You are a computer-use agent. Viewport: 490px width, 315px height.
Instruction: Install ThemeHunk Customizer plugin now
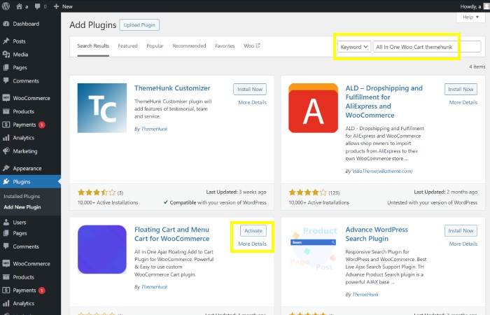click(250, 89)
